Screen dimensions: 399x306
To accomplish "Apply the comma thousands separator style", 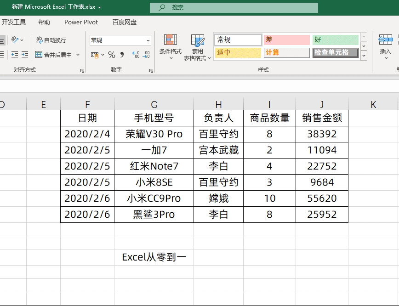I will point(122,55).
